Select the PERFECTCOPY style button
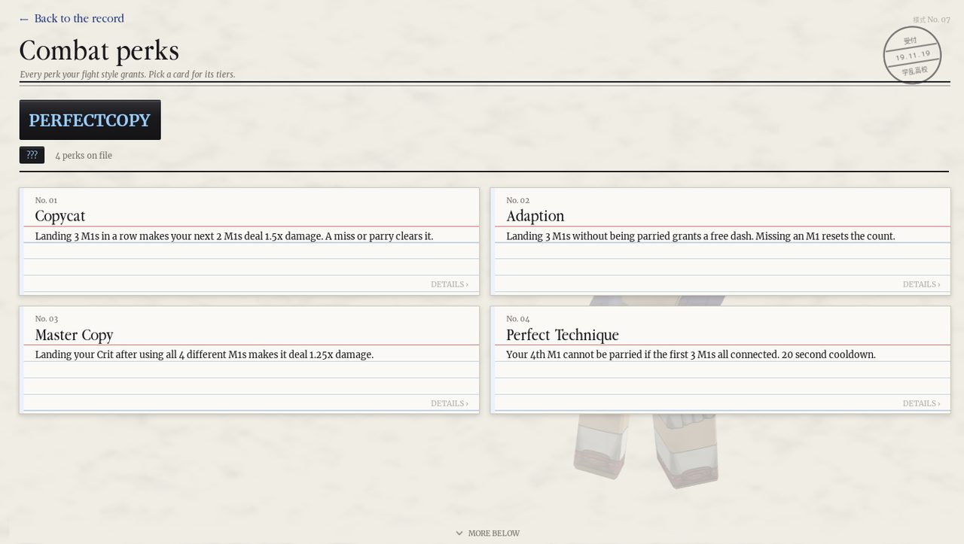The image size is (964, 544). (90, 120)
